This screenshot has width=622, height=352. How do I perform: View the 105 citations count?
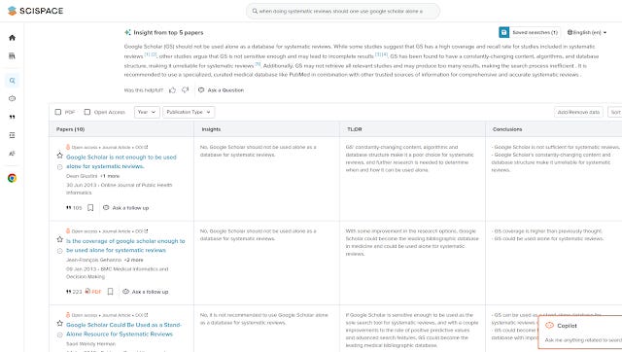pos(74,207)
